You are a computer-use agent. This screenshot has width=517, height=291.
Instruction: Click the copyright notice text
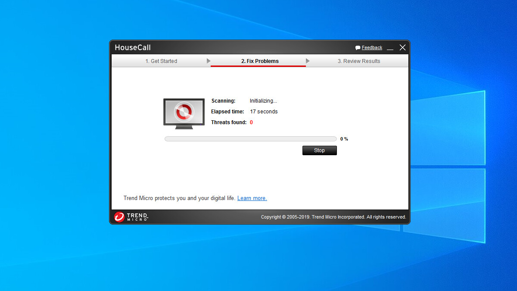tap(333, 217)
